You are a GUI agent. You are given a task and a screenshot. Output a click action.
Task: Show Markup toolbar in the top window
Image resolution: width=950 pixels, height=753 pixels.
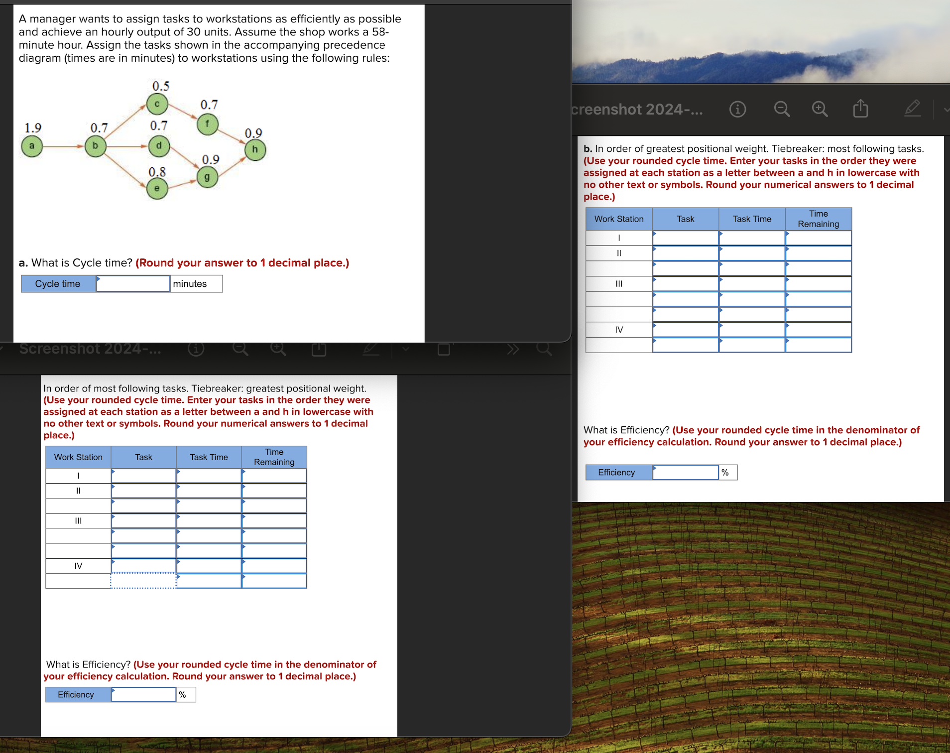tap(913, 109)
